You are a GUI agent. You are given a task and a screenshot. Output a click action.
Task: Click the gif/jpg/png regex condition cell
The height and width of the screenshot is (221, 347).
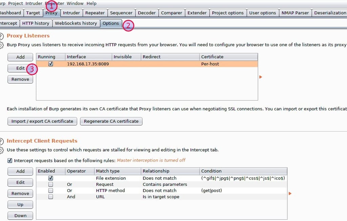pyautogui.click(x=243, y=178)
